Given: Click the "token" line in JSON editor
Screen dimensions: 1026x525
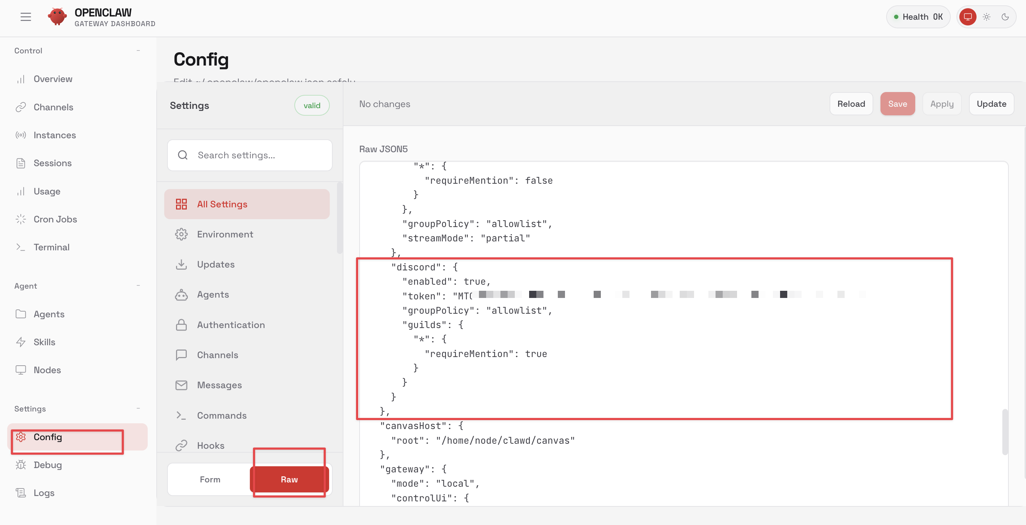Looking at the screenshot, I should 633,296.
